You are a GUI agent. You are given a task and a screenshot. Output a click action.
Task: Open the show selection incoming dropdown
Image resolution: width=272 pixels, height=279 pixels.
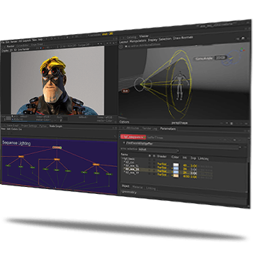tap(159, 150)
